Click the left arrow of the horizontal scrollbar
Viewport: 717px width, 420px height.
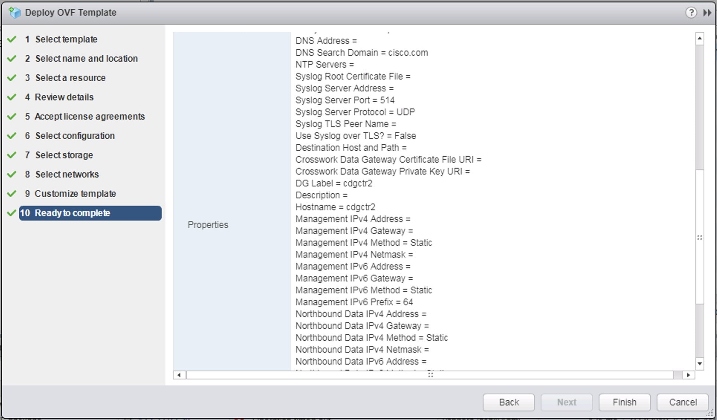179,375
